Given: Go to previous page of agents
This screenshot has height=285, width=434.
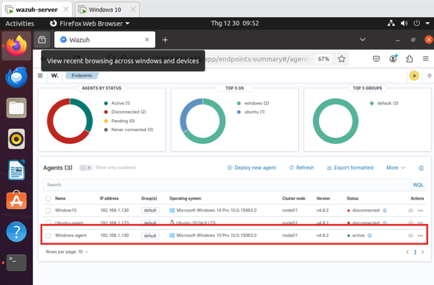Looking at the screenshot, I should (x=407, y=252).
